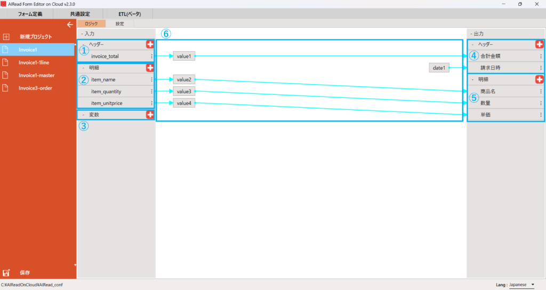546x290 pixels.
Task: Click the value1 node in canvas
Action: coord(184,56)
